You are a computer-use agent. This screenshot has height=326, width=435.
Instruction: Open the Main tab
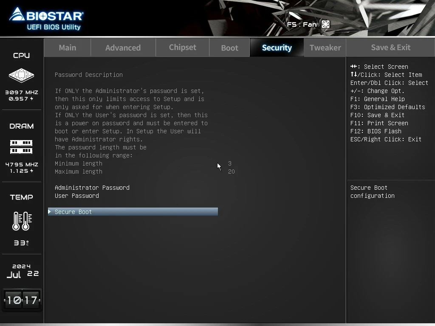tap(67, 48)
